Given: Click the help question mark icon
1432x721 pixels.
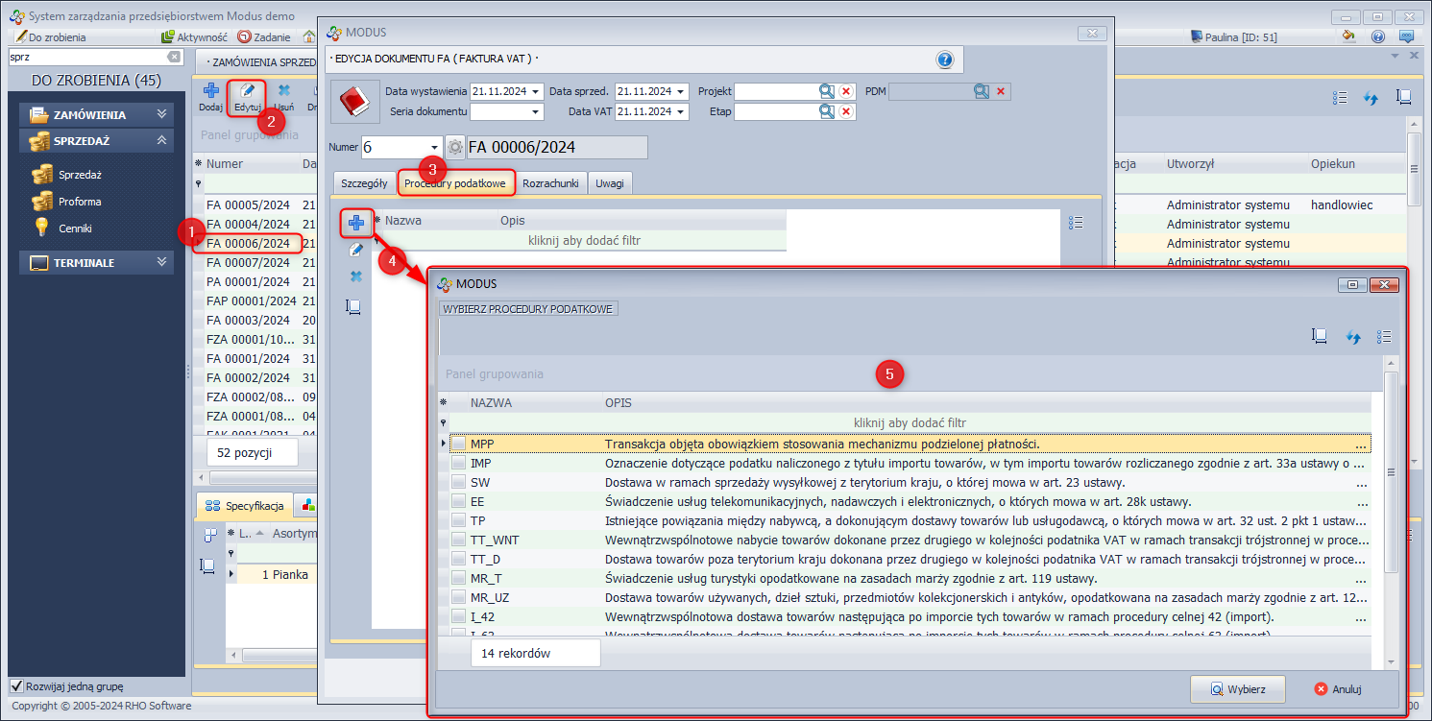Looking at the screenshot, I should [944, 60].
